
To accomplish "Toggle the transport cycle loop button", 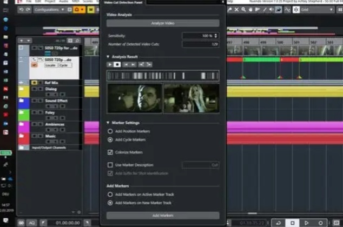I will point(278,222).
